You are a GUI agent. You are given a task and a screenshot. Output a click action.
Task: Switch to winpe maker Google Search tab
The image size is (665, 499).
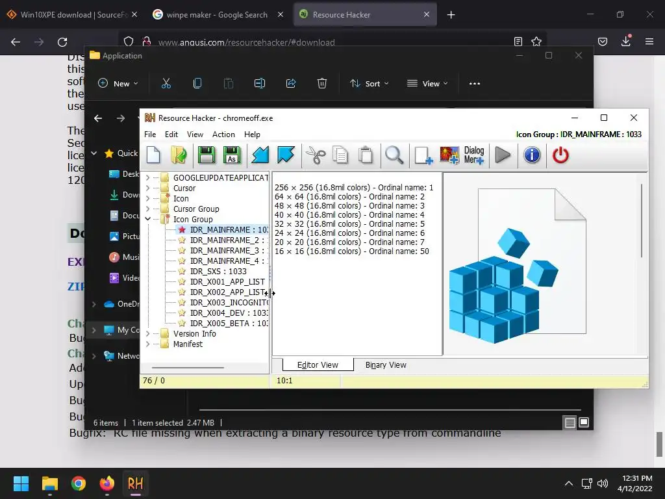click(x=217, y=15)
